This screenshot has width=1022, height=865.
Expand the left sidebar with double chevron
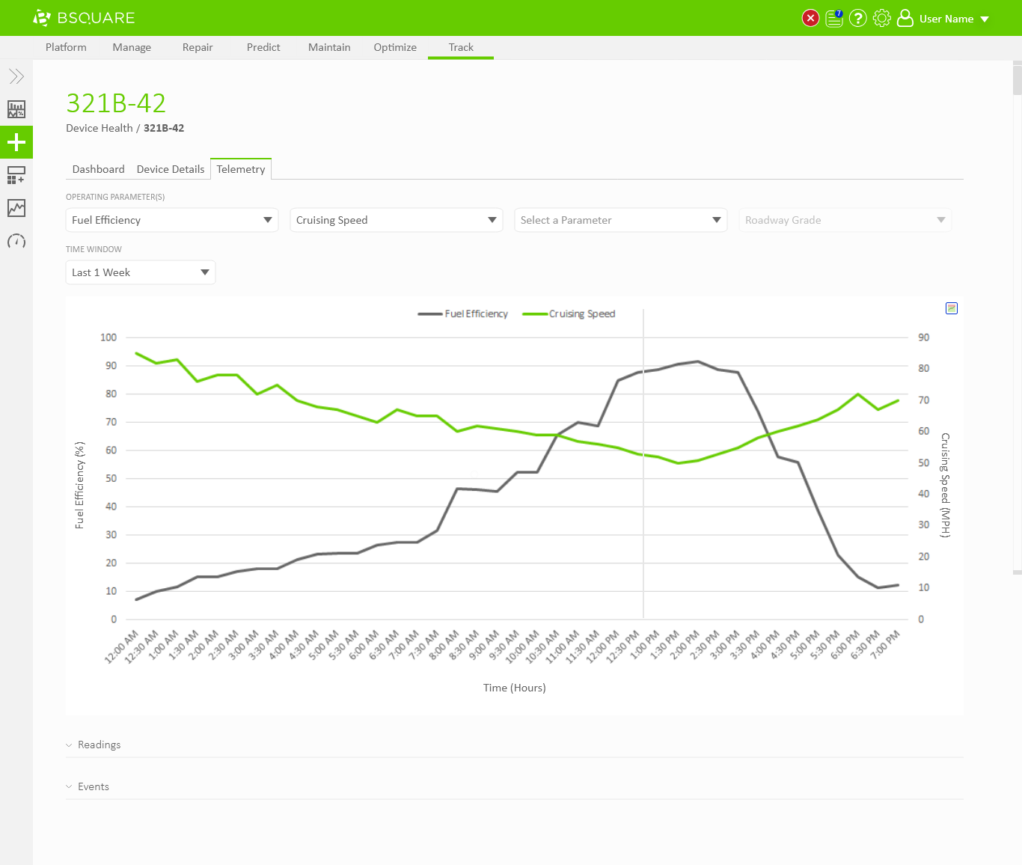click(16, 76)
